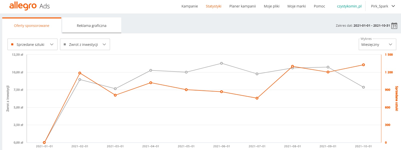Open the Miesięczny chart interval dropdown

377,44
